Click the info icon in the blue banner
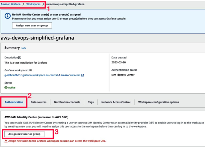The image size is (205, 147). (8, 16)
